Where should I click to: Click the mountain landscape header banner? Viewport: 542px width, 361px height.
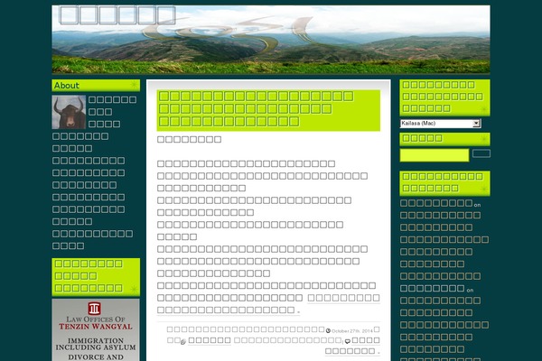pos(271,40)
